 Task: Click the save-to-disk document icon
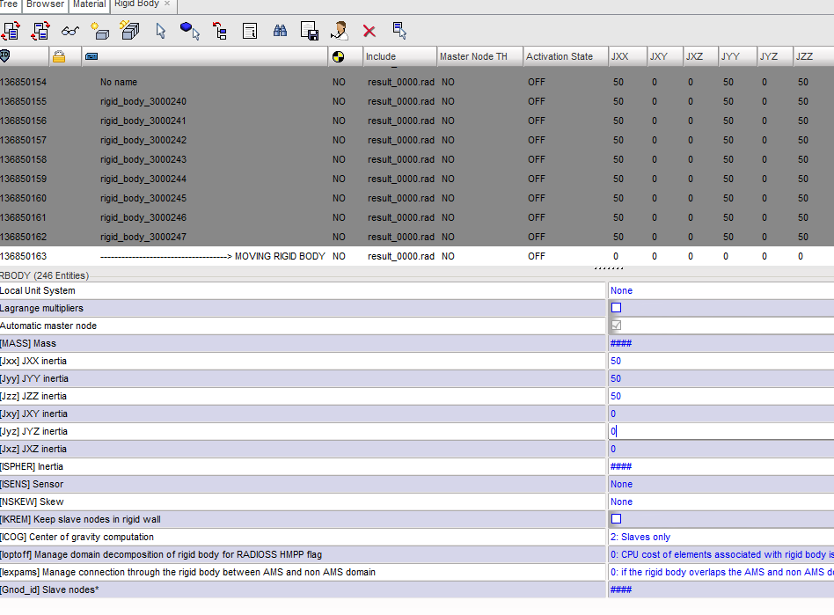pos(310,31)
